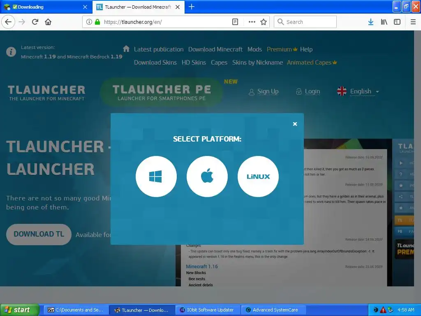
Task: Show sidebars button in toolbar
Action: click(x=397, y=22)
